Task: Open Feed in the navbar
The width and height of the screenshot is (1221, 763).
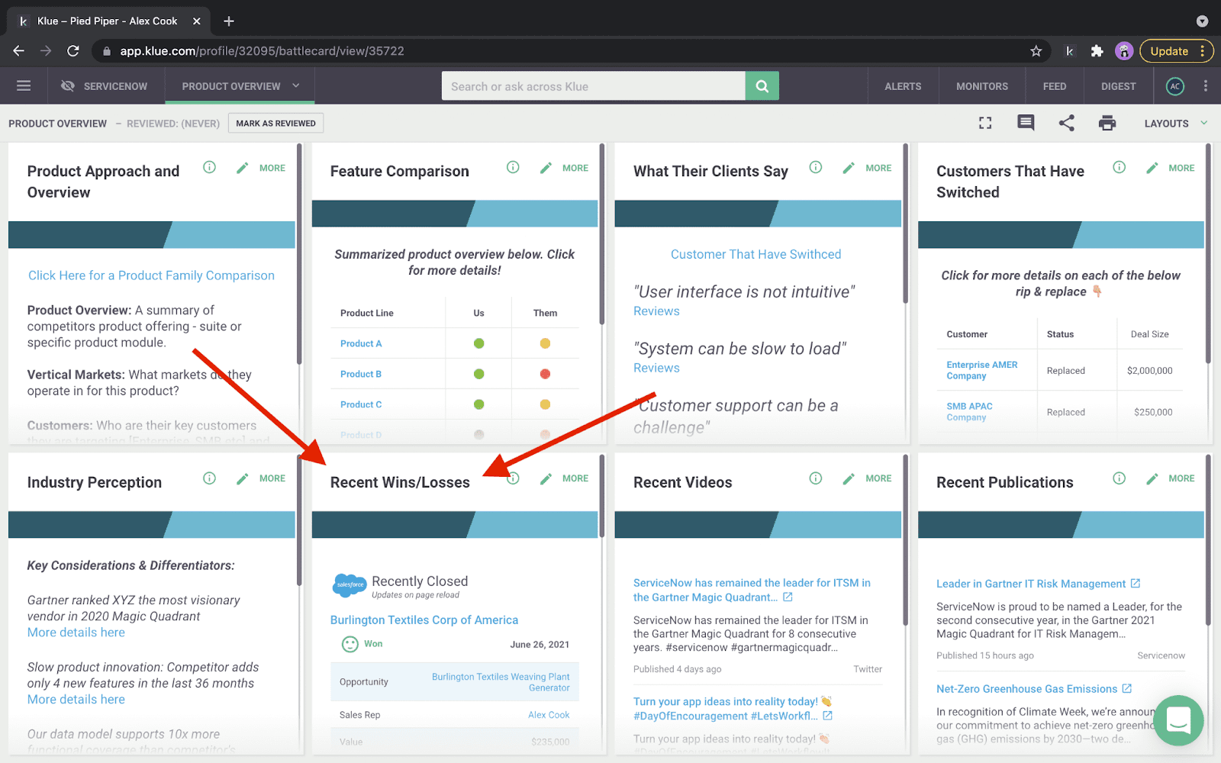Action: point(1055,86)
